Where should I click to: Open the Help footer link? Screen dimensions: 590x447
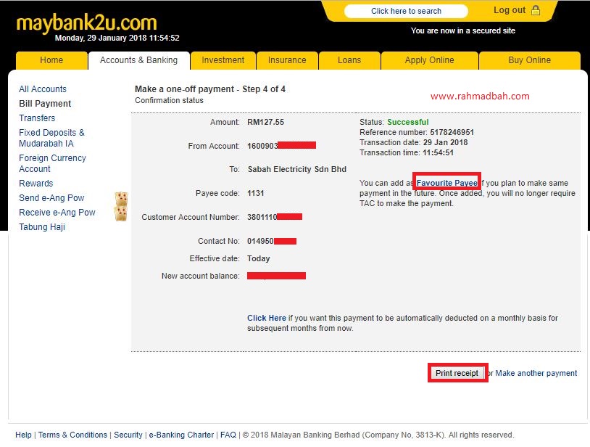click(23, 435)
